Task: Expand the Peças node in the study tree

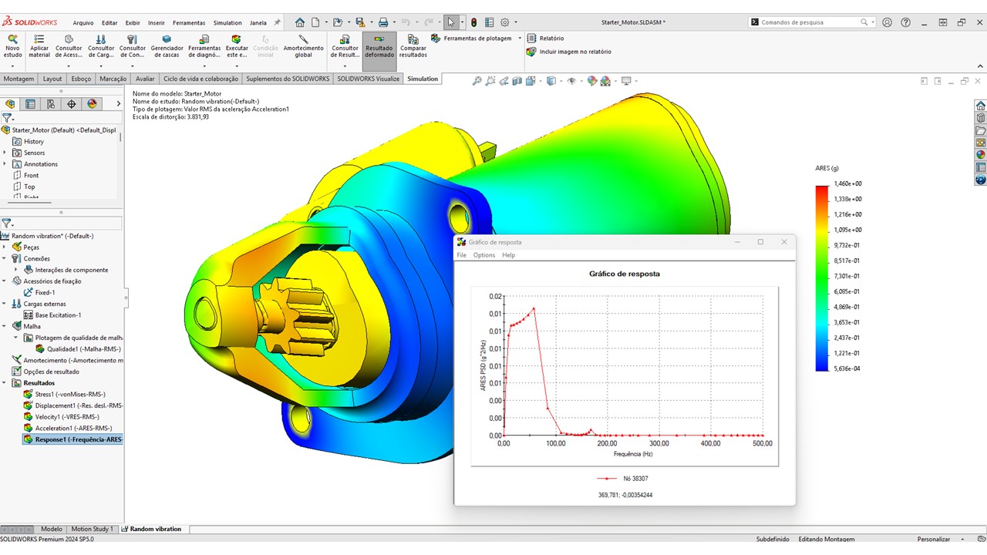Action: point(5,247)
